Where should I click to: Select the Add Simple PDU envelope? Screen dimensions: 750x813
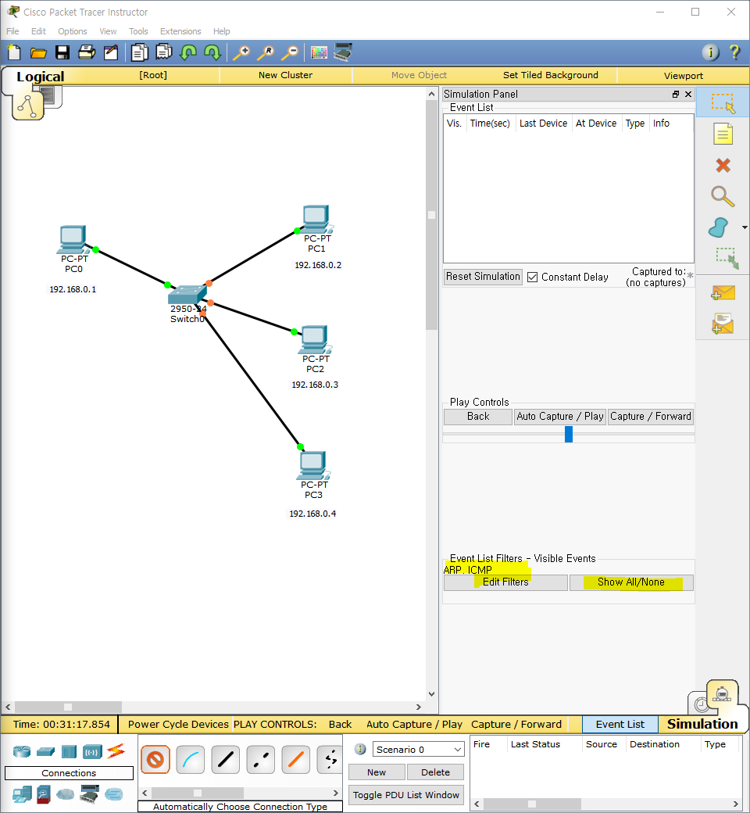pos(723,293)
